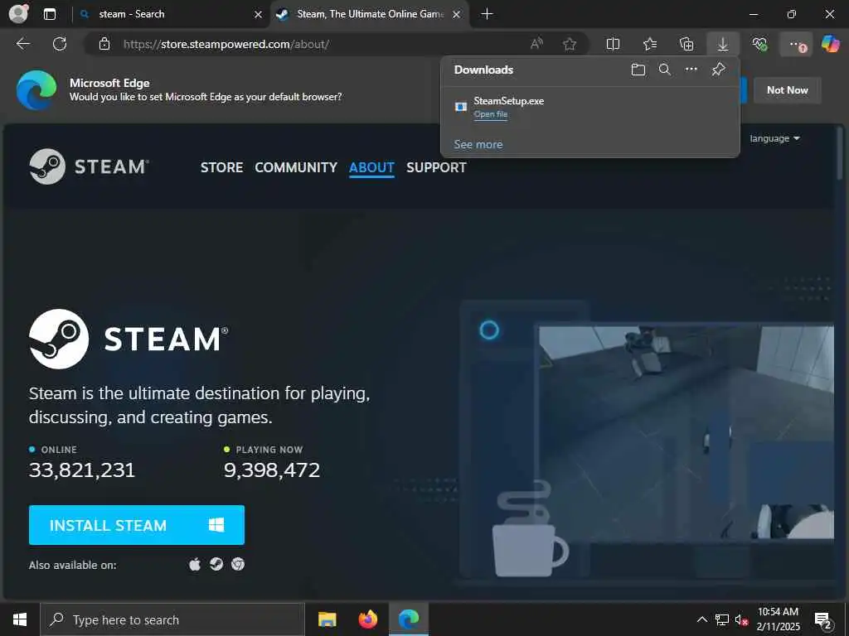Image resolution: width=849 pixels, height=636 pixels.
Task: Click the Portal video preview thumbnail
Action: 686,432
